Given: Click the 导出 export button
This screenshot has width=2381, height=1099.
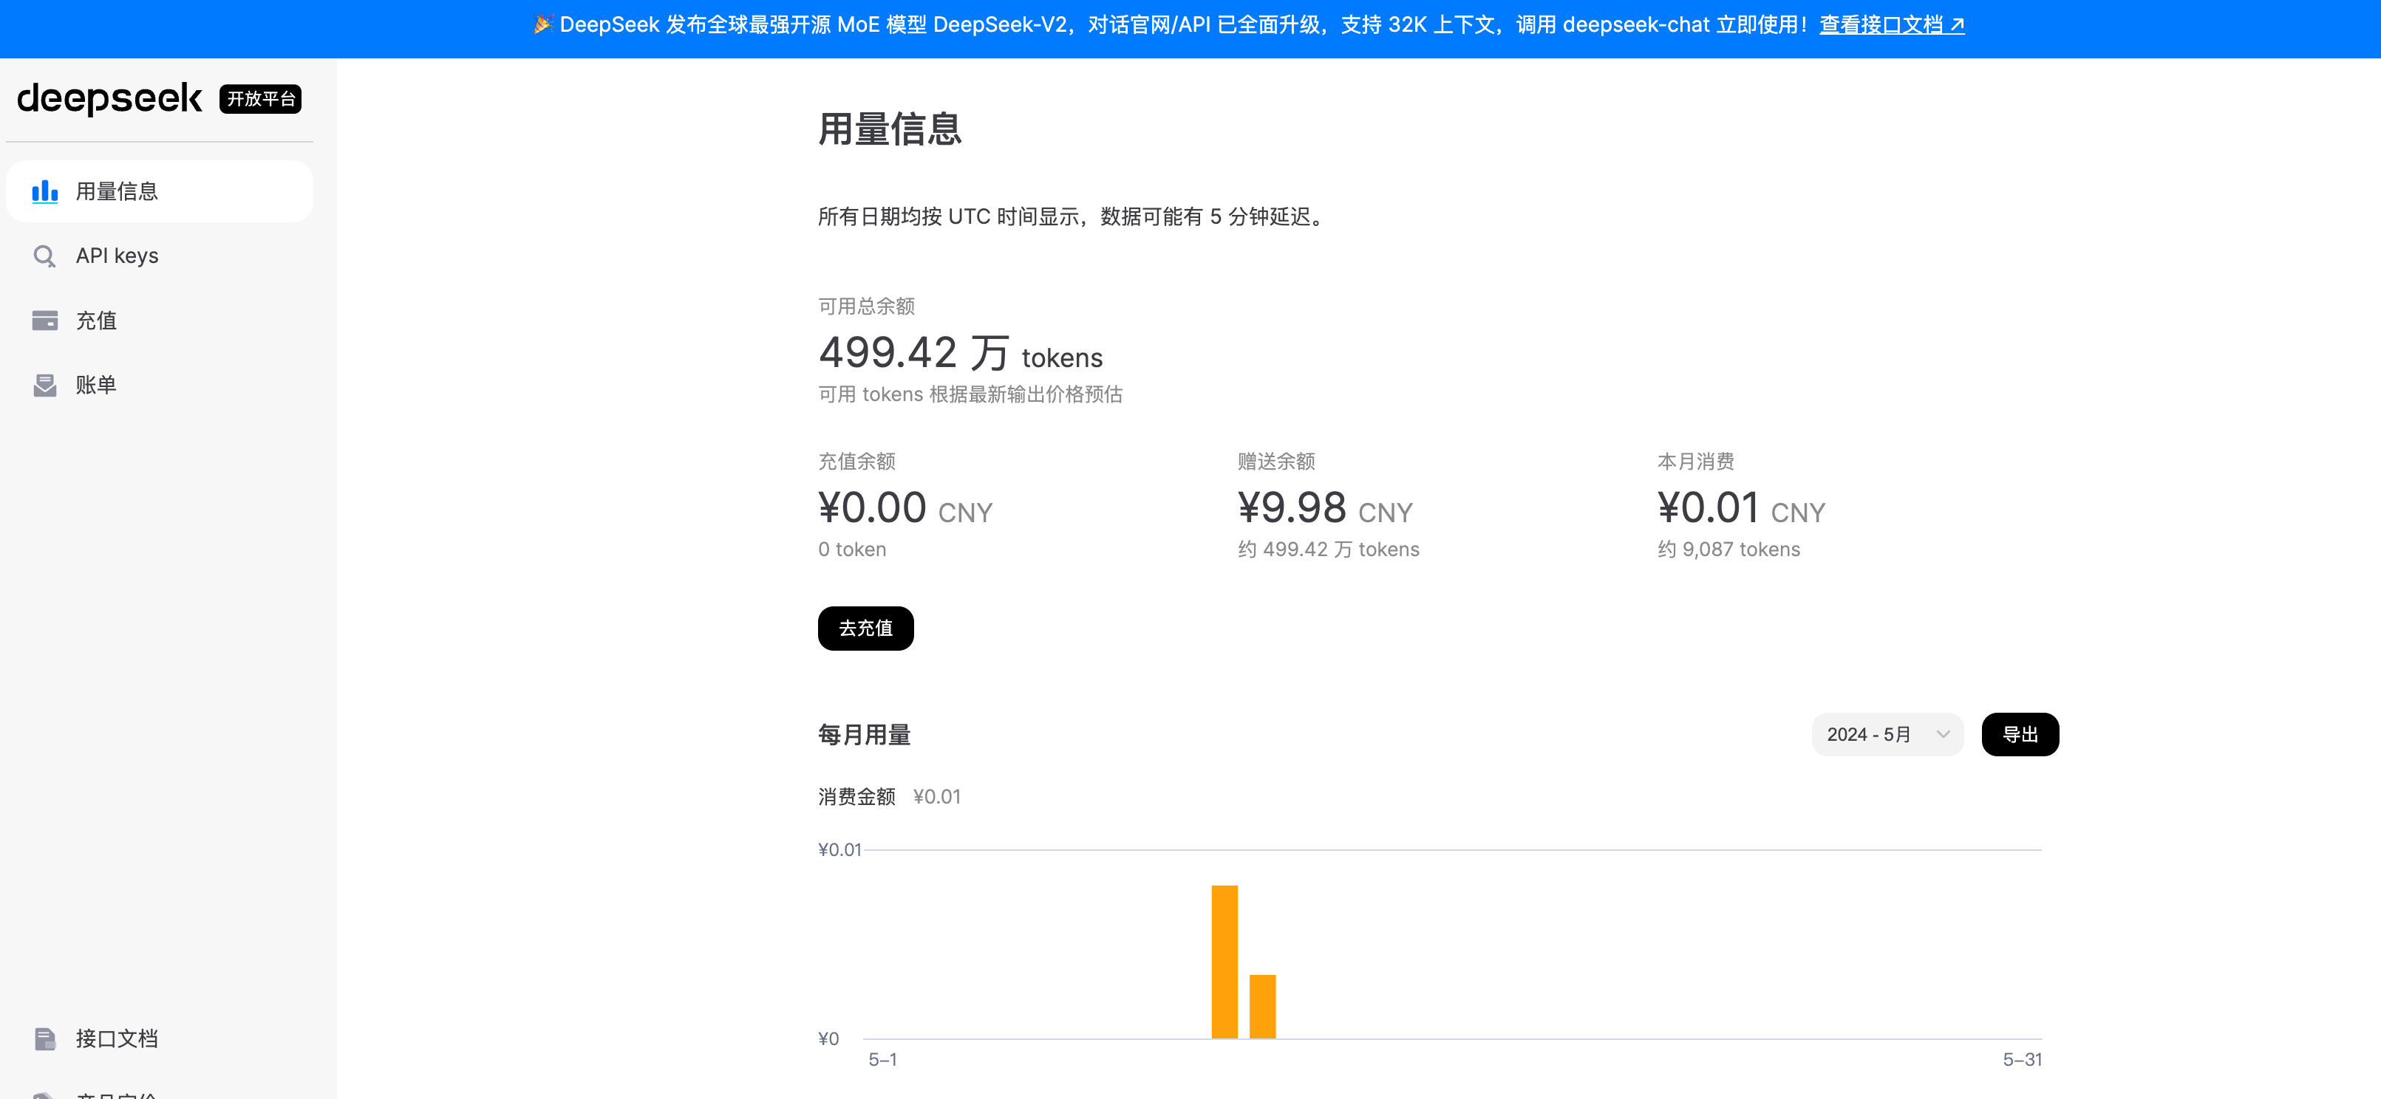Looking at the screenshot, I should (x=2020, y=734).
